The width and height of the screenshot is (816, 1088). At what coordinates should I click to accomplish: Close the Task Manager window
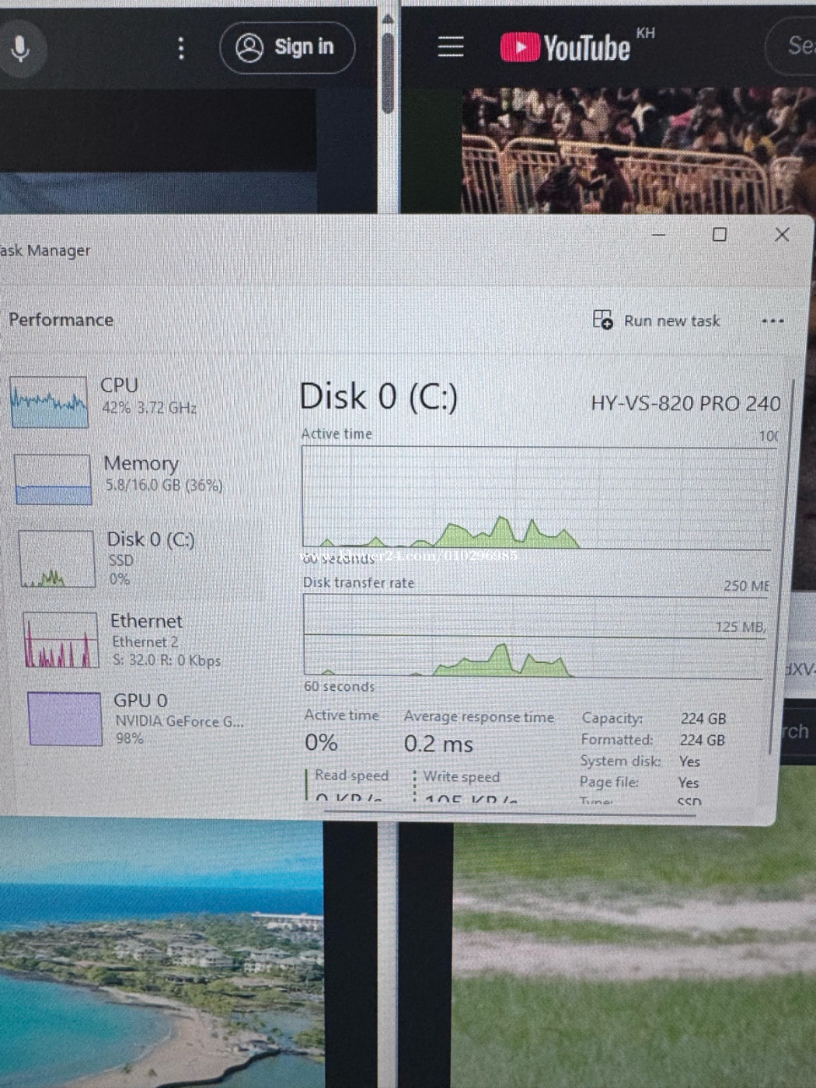coord(782,234)
